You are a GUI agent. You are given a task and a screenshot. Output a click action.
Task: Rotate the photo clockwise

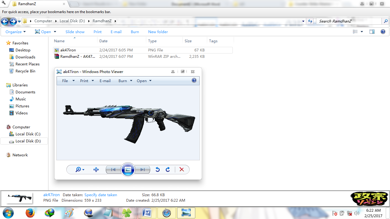tap(168, 170)
